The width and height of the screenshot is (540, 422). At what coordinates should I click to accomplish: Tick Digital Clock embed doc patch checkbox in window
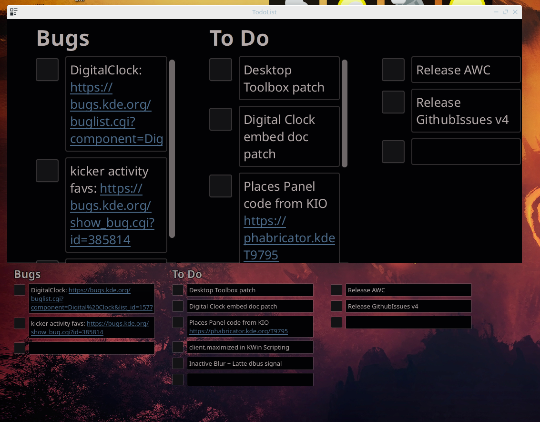coord(220,119)
